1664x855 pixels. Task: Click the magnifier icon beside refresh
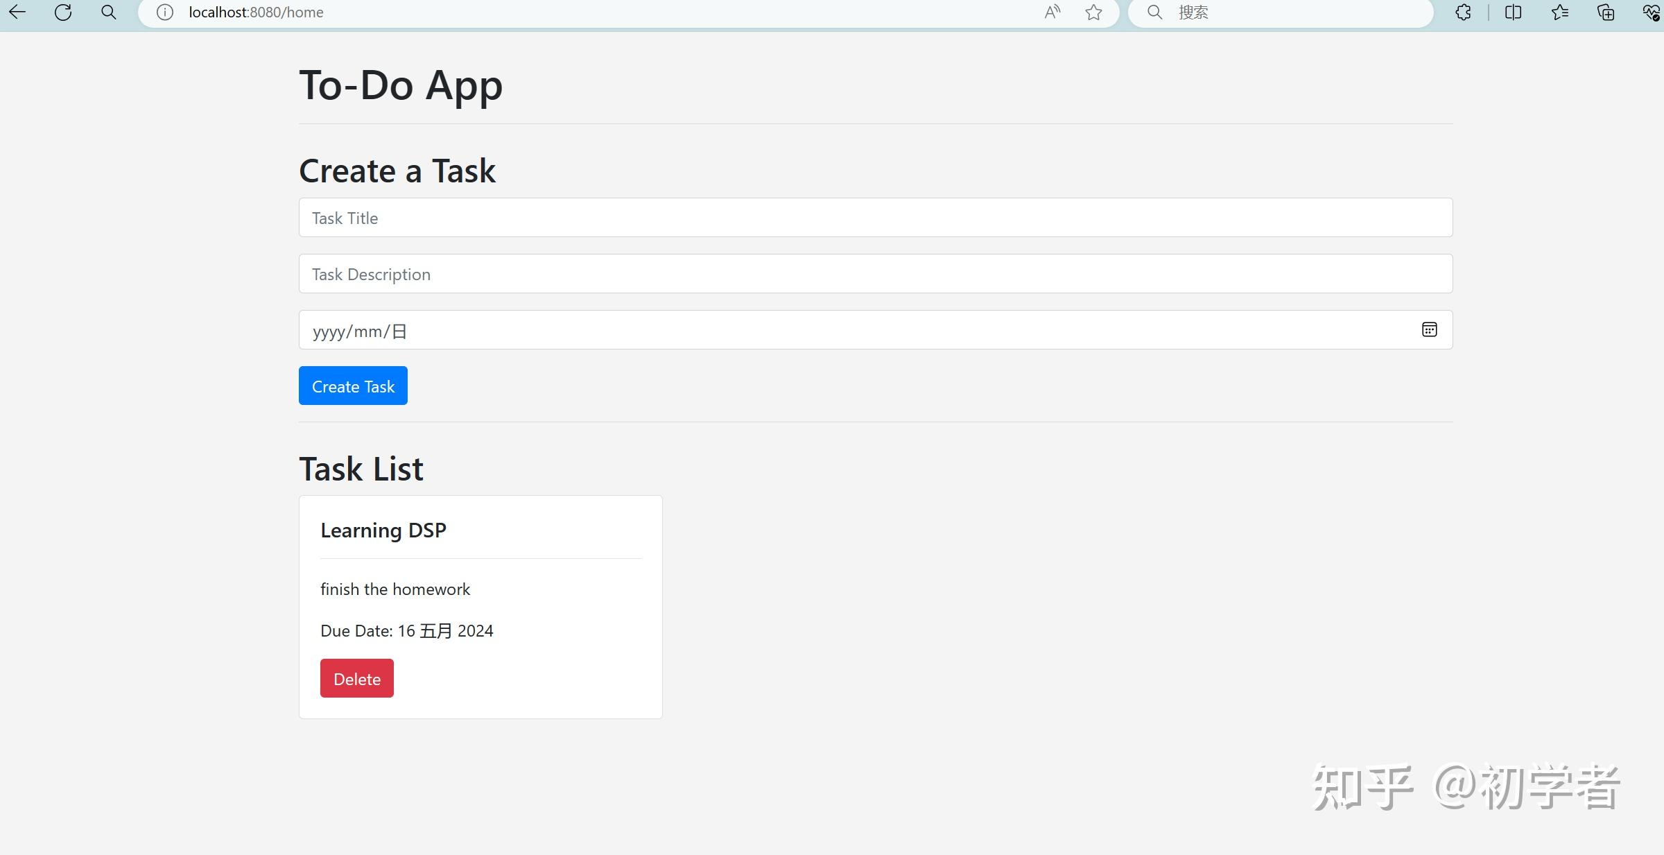pyautogui.click(x=109, y=12)
